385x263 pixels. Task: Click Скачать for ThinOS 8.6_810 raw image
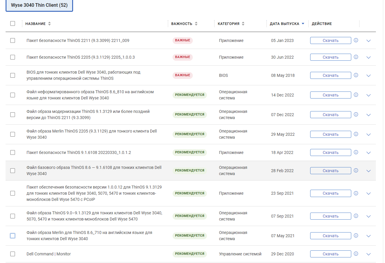(331, 95)
